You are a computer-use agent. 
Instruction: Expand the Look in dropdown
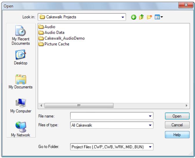123,17
